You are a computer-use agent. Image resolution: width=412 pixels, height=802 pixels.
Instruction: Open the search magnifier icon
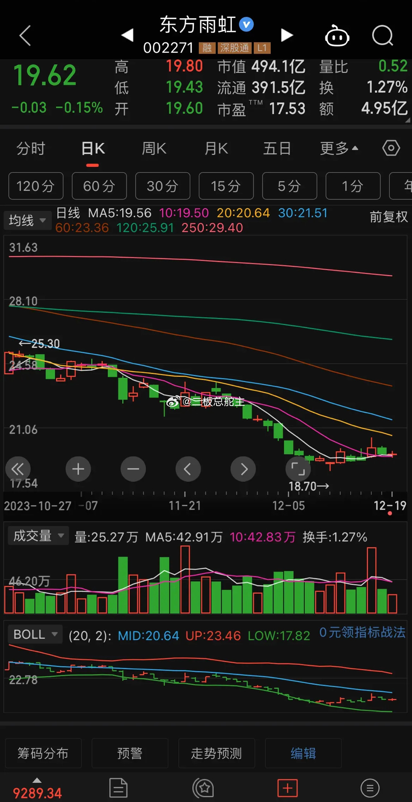pos(383,35)
